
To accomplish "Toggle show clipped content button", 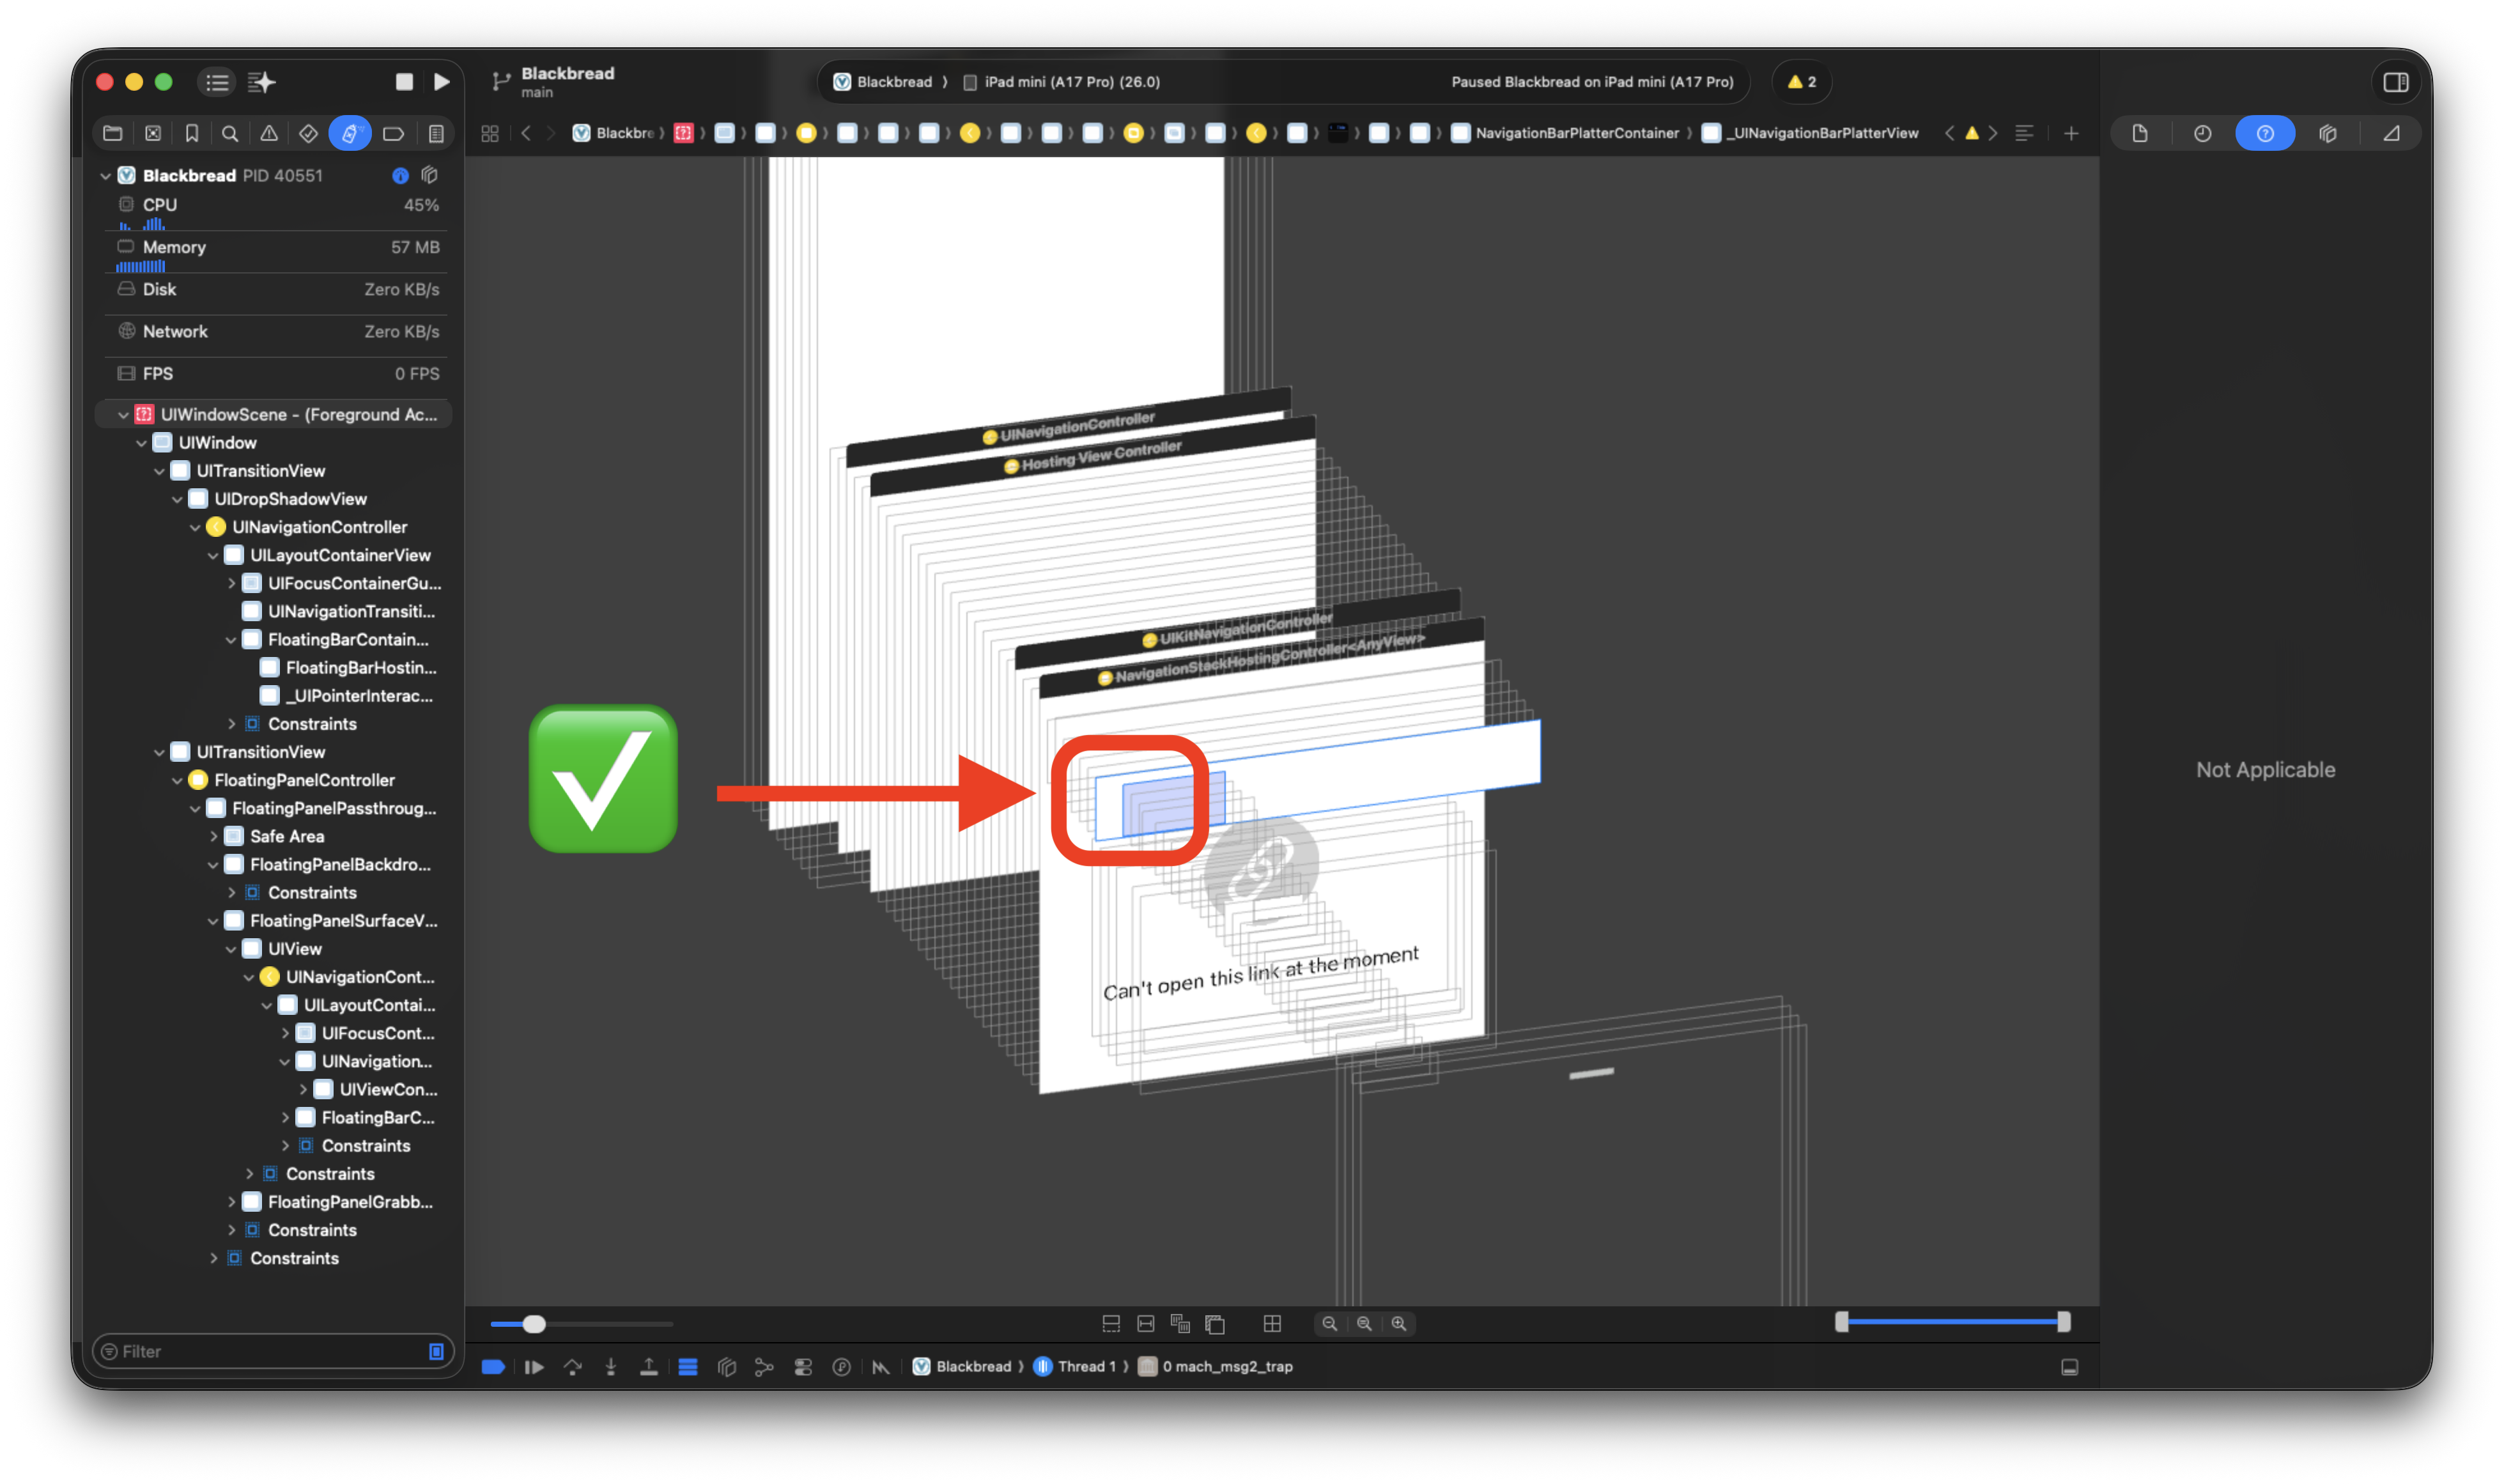I will [1111, 1323].
